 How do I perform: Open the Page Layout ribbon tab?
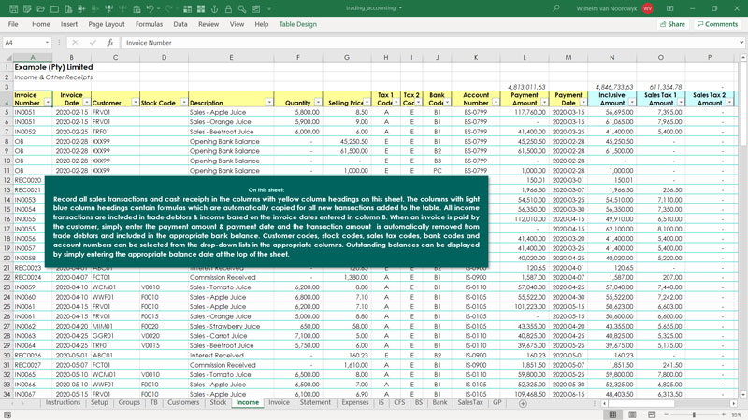coord(106,24)
